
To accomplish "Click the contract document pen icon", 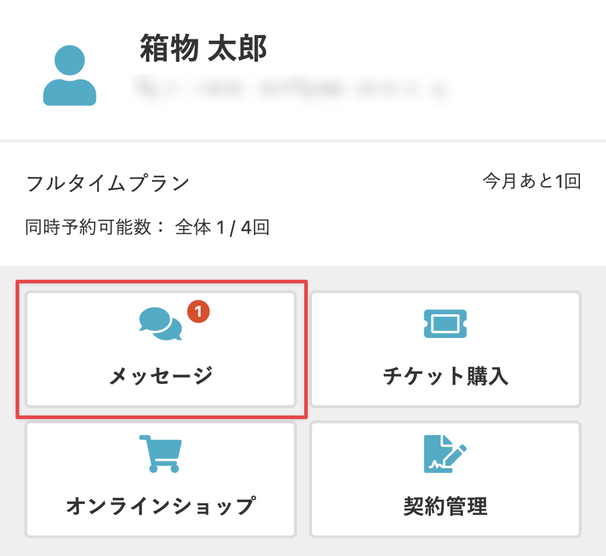I will click(445, 454).
